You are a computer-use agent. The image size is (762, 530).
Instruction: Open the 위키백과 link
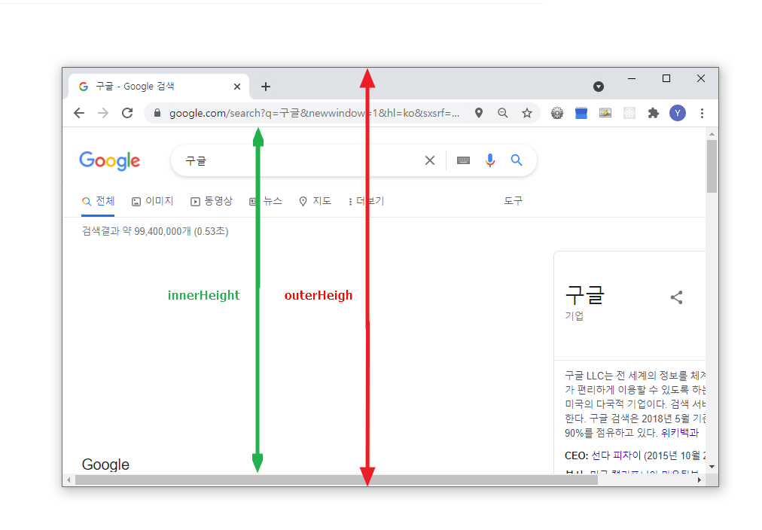point(680,432)
